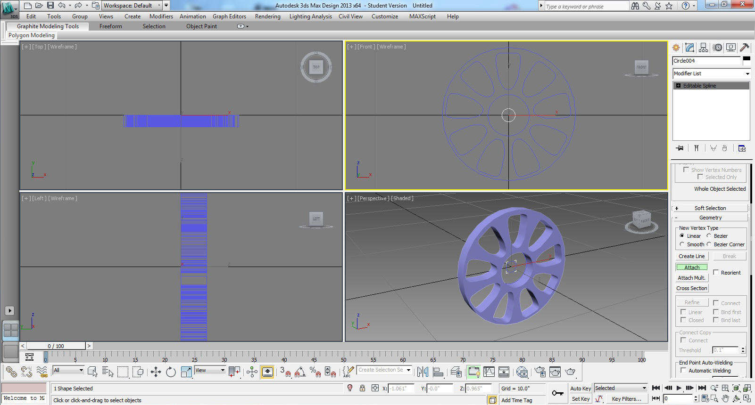
Task: Select the Select and Link tool
Action: (11, 372)
